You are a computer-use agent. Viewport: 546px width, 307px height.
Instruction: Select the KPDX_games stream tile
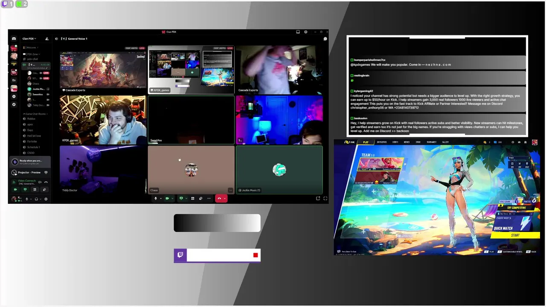tap(191, 70)
